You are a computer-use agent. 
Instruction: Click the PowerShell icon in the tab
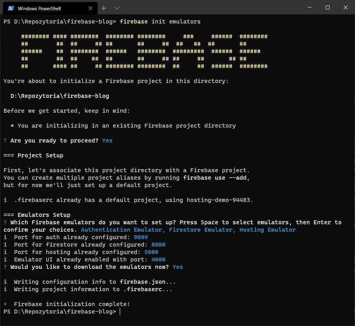(x=11, y=8)
